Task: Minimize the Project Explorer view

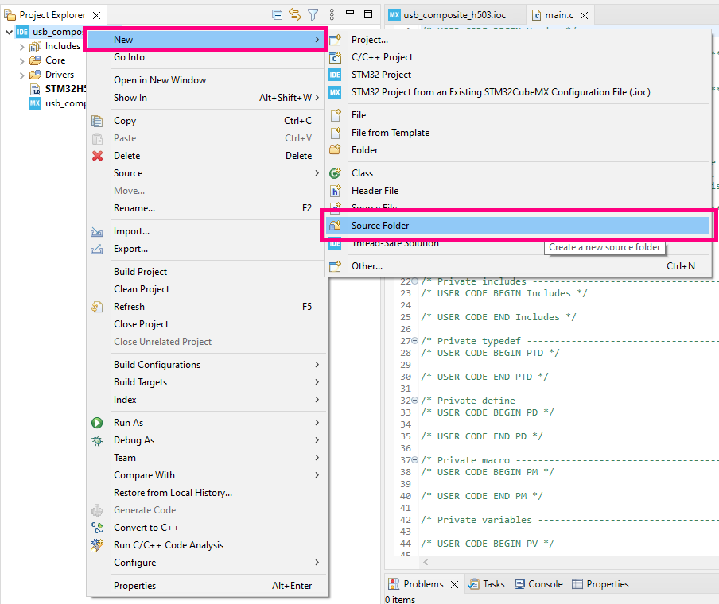Action: (x=350, y=13)
